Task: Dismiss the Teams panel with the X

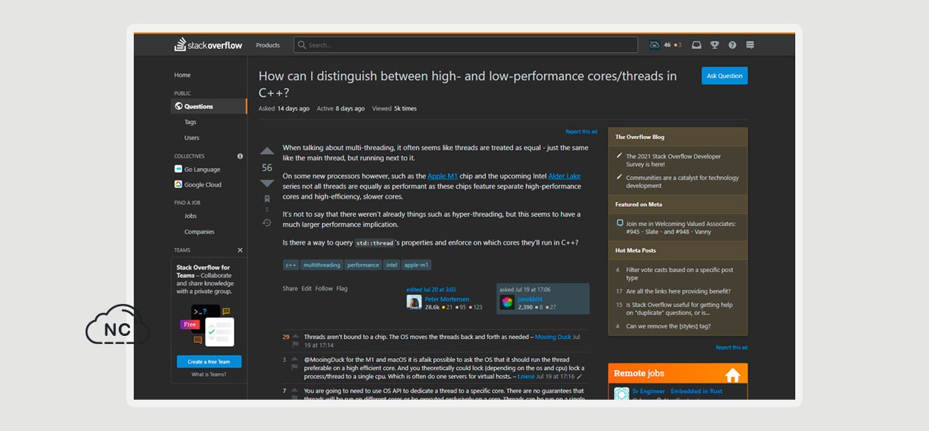Action: tap(240, 250)
